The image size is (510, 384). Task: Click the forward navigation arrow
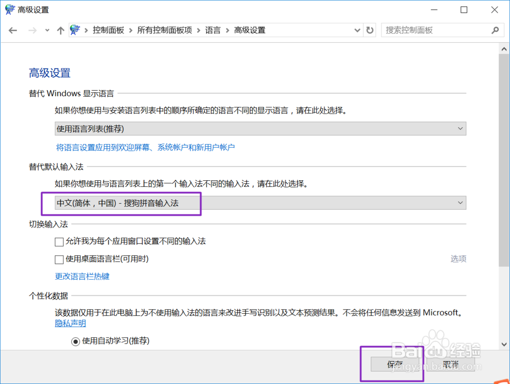pyautogui.click(x=31, y=30)
